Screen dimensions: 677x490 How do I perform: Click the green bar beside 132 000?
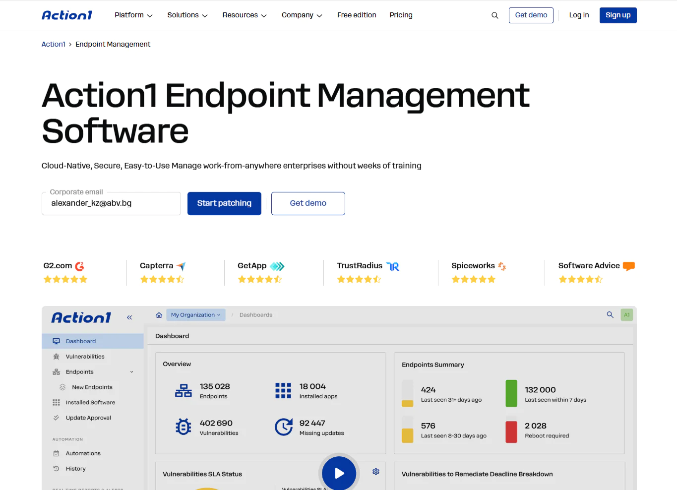point(511,393)
